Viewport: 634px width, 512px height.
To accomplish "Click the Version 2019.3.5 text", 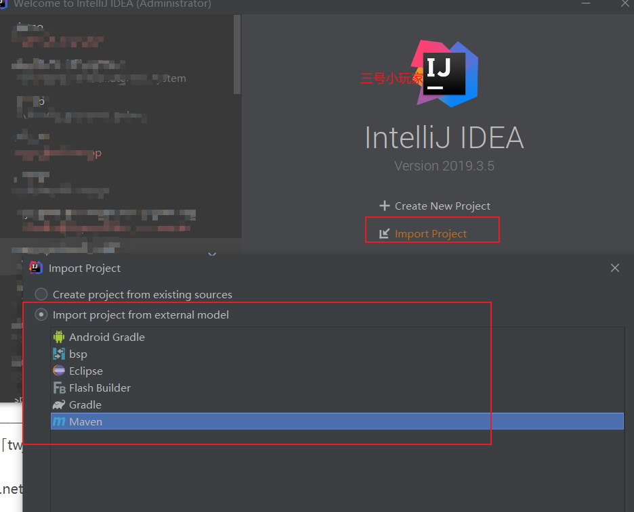I will click(444, 166).
